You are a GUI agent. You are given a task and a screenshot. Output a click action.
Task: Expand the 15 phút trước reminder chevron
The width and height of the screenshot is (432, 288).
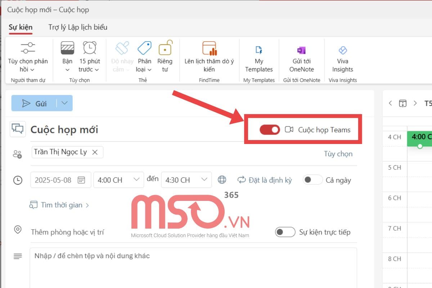click(x=96, y=70)
